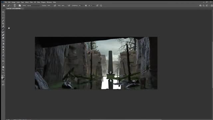Select the Move tool
This screenshot has width=213, height=120.
[3, 12]
